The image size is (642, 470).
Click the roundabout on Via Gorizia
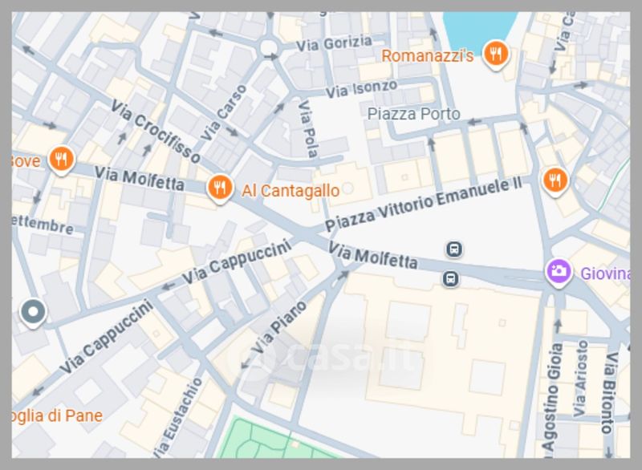(x=269, y=47)
